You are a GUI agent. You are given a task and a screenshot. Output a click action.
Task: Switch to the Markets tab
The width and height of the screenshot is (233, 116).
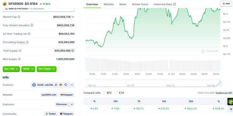click(109, 4)
